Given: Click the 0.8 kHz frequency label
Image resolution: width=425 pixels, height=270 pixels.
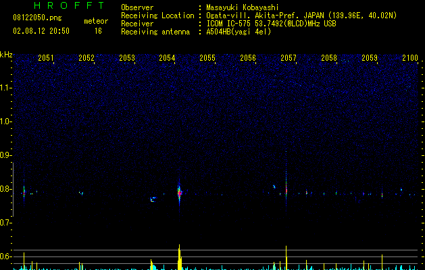Looking at the screenshot, I should pyautogui.click(x=6, y=189).
